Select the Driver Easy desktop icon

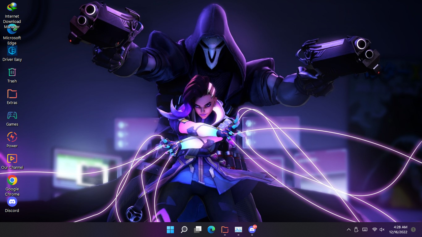tap(12, 54)
